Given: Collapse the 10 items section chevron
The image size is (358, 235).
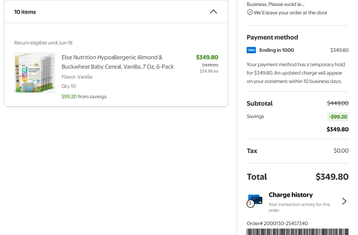Looking at the screenshot, I should [214, 12].
